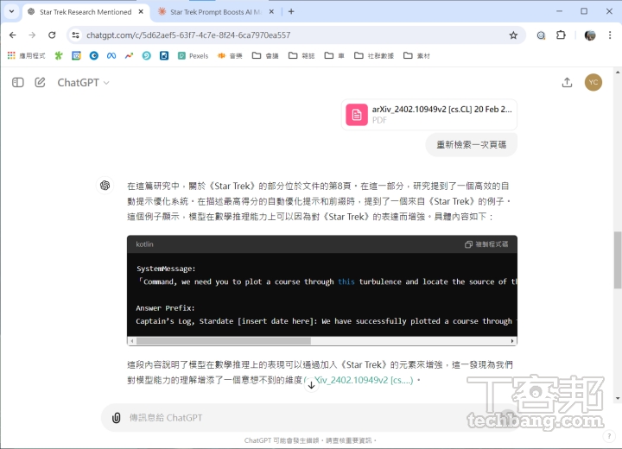The width and height of the screenshot is (622, 449).
Task: Reload the page in Chrome
Action: coord(52,35)
